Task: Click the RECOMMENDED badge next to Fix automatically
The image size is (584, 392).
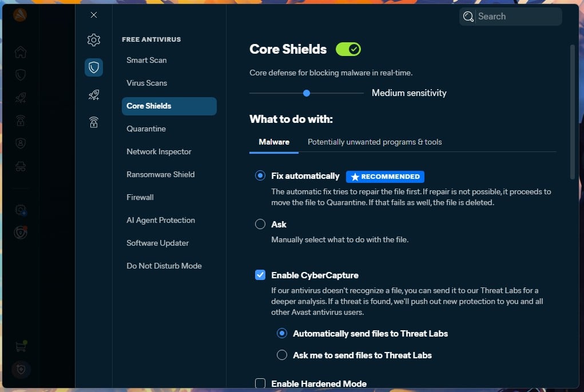Action: pos(385,177)
